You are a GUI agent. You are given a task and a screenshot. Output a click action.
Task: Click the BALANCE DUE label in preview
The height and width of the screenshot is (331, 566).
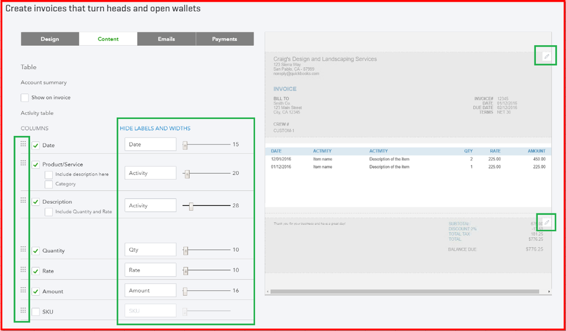(x=462, y=250)
